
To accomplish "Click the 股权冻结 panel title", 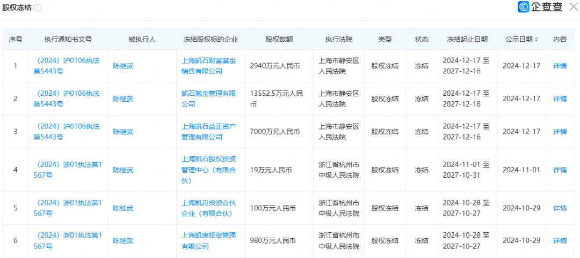I will (17, 7).
